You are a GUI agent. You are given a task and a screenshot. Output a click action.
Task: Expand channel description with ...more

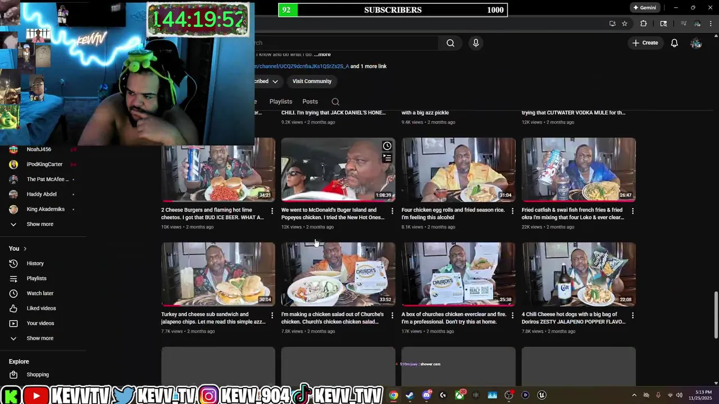tap(322, 54)
